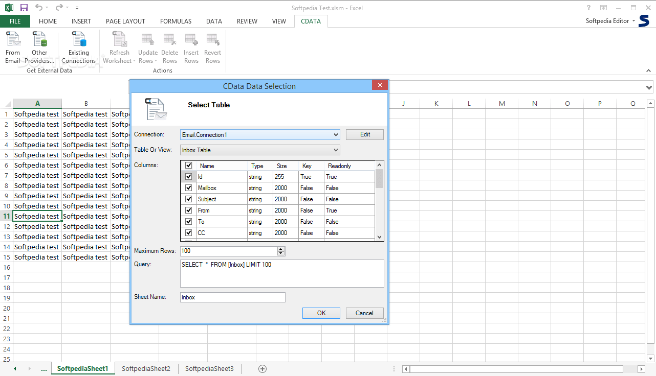Image resolution: width=656 pixels, height=376 pixels.
Task: Switch to SoftpediaSheet3 tab
Action: tap(209, 368)
